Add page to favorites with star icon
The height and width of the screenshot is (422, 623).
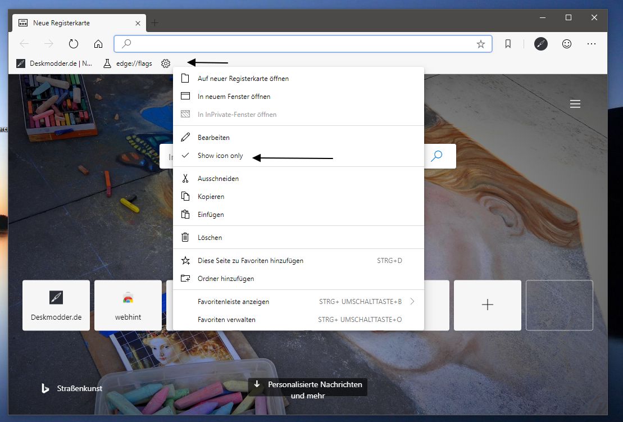481,44
